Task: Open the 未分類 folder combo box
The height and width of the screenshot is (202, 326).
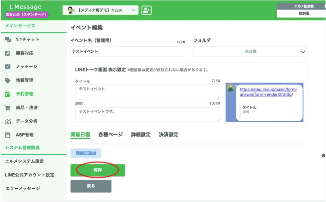Action: [251, 51]
